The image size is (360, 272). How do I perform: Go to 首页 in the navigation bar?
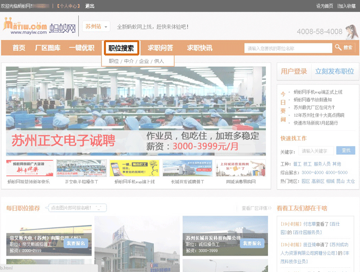(x=19, y=48)
